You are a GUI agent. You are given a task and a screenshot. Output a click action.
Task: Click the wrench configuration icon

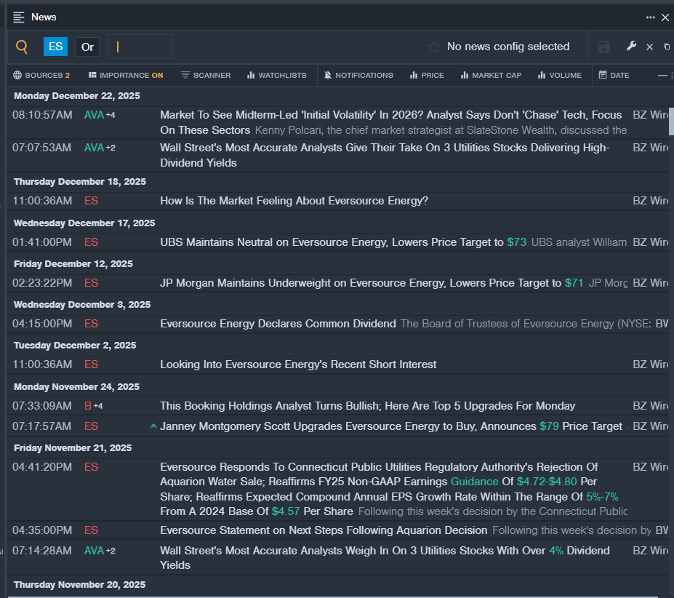pos(630,46)
